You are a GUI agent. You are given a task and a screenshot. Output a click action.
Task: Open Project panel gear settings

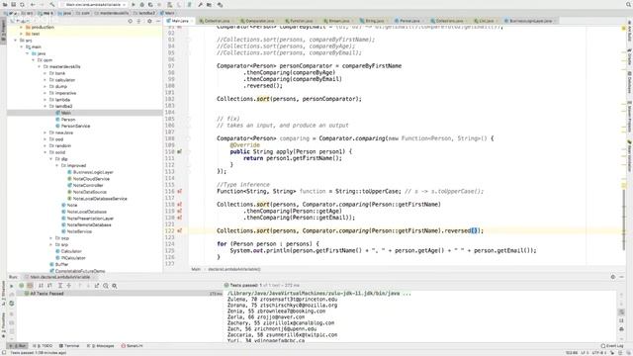(x=149, y=21)
